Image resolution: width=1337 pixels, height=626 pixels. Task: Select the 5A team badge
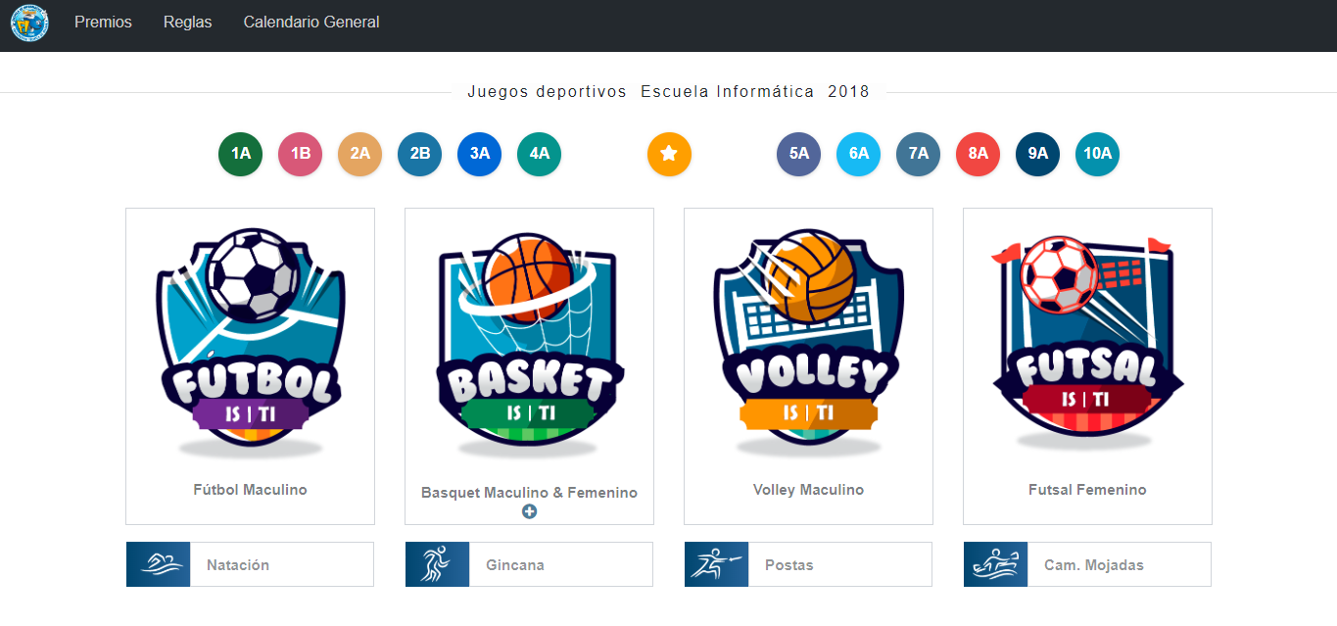[x=798, y=154]
